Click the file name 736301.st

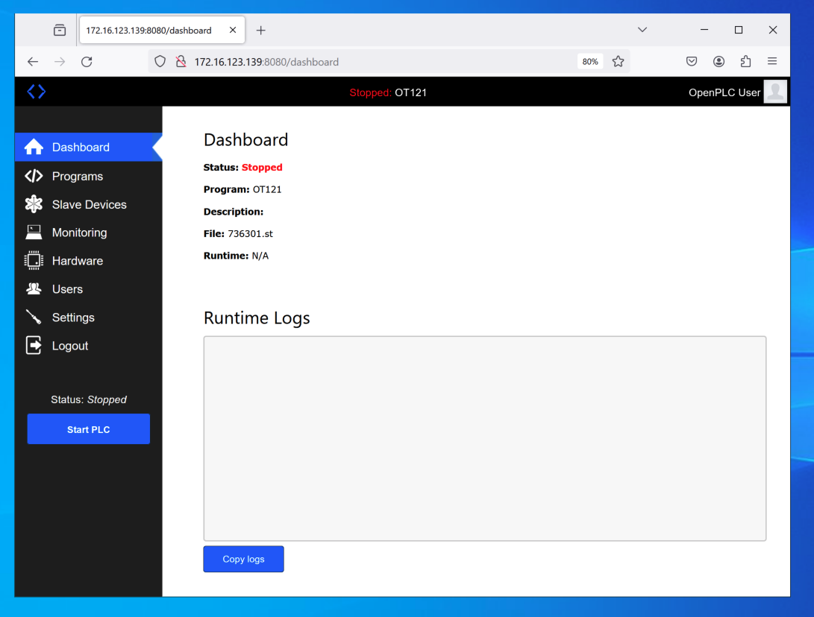(x=250, y=234)
